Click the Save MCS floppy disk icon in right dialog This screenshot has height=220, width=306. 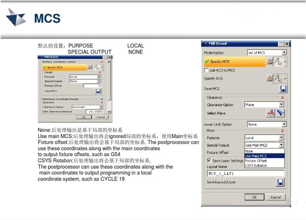283,89
